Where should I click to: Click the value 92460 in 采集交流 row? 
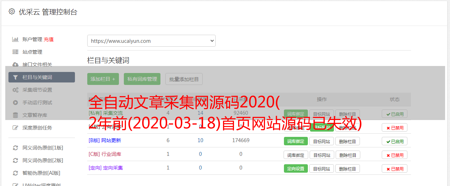(x=241, y=113)
